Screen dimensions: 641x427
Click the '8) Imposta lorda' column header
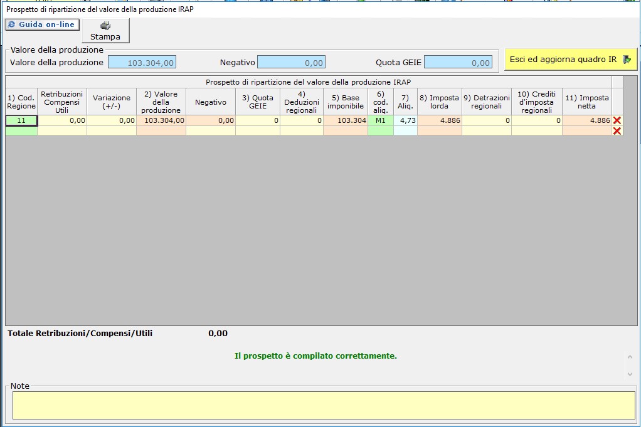[440, 102]
